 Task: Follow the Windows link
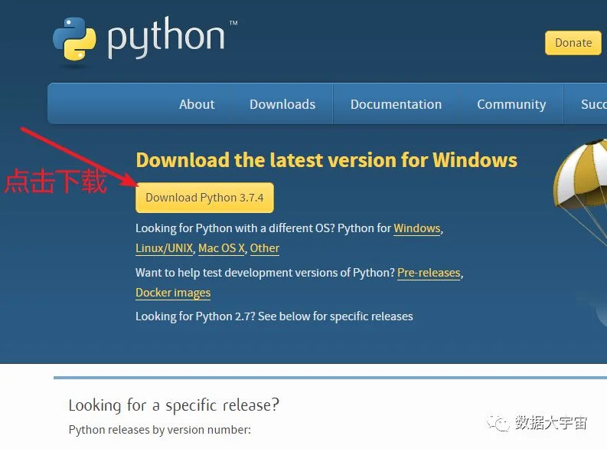tap(417, 228)
